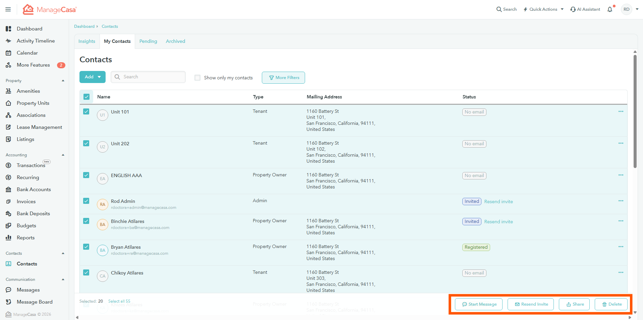
Task: Collapse the Accounting sidebar section
Action: point(63,155)
